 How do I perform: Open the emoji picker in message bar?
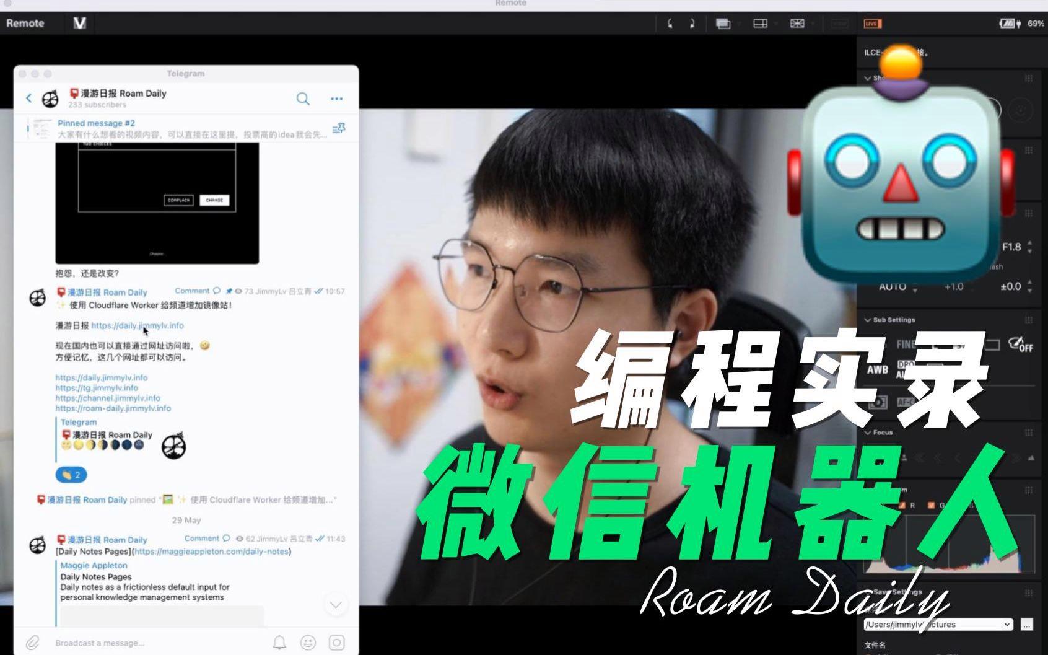click(308, 643)
